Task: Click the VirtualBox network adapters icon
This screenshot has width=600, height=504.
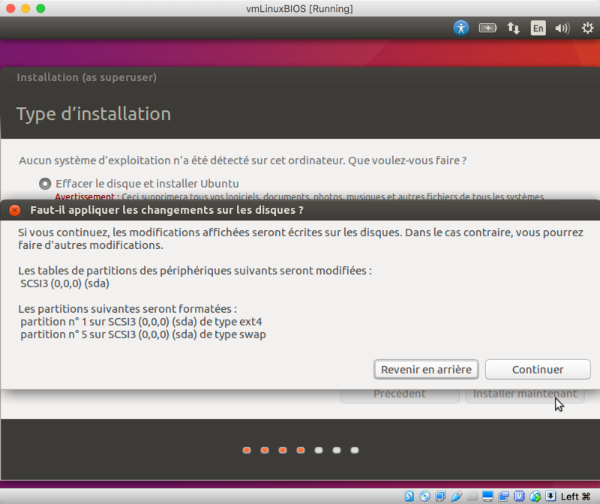Action: pyautogui.click(x=440, y=496)
